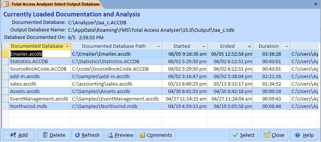Open Documented Database column filter dropdown
This screenshot has height=142, width=321.
click(67, 47)
